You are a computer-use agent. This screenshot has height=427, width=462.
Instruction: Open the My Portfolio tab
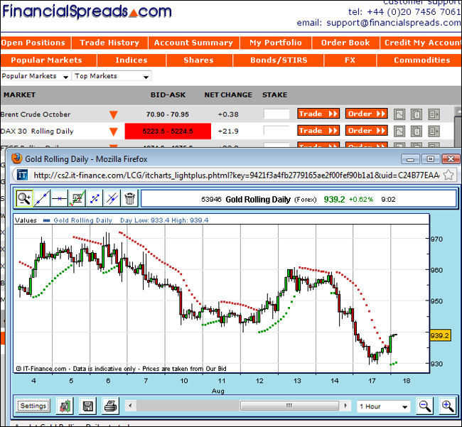(x=276, y=43)
